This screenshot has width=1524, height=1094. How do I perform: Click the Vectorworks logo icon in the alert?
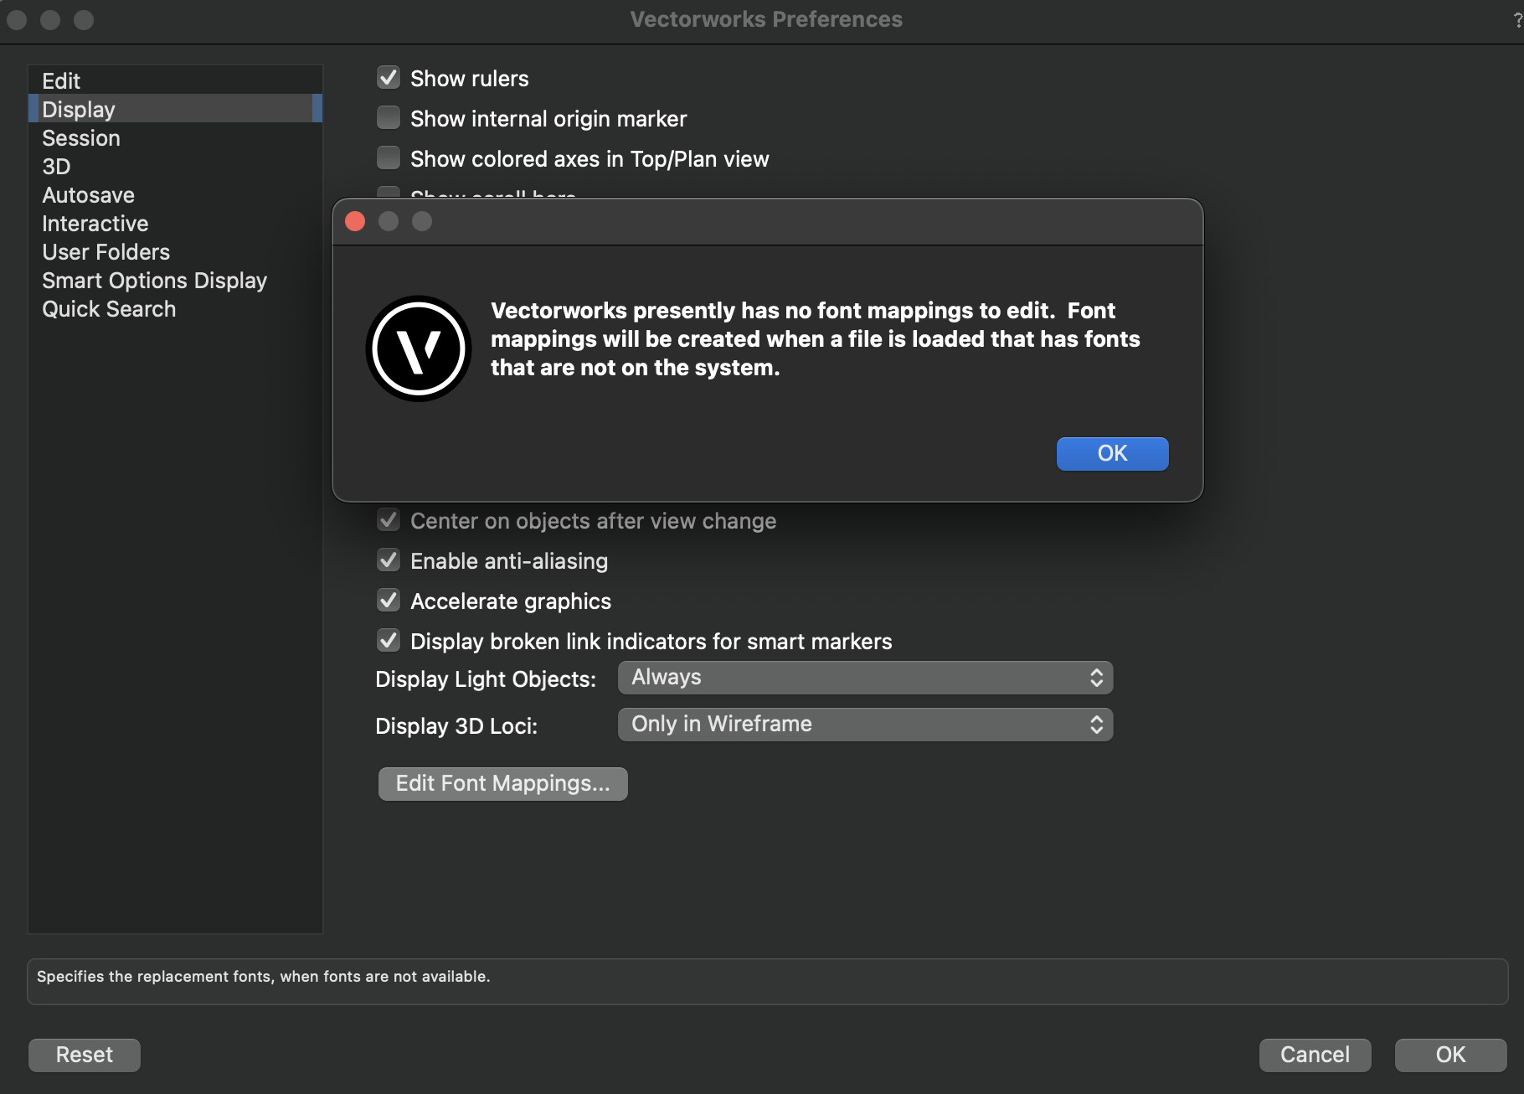coord(419,348)
